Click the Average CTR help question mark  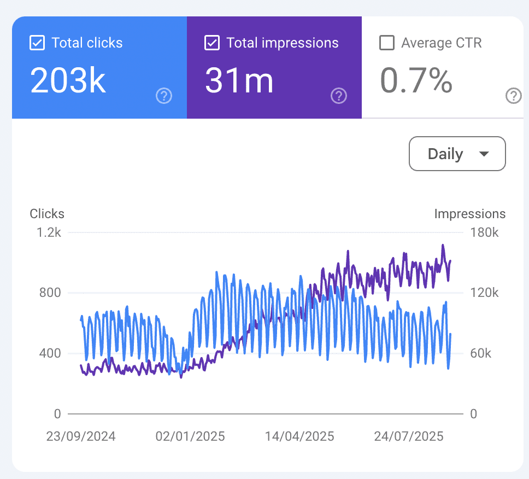tap(514, 96)
